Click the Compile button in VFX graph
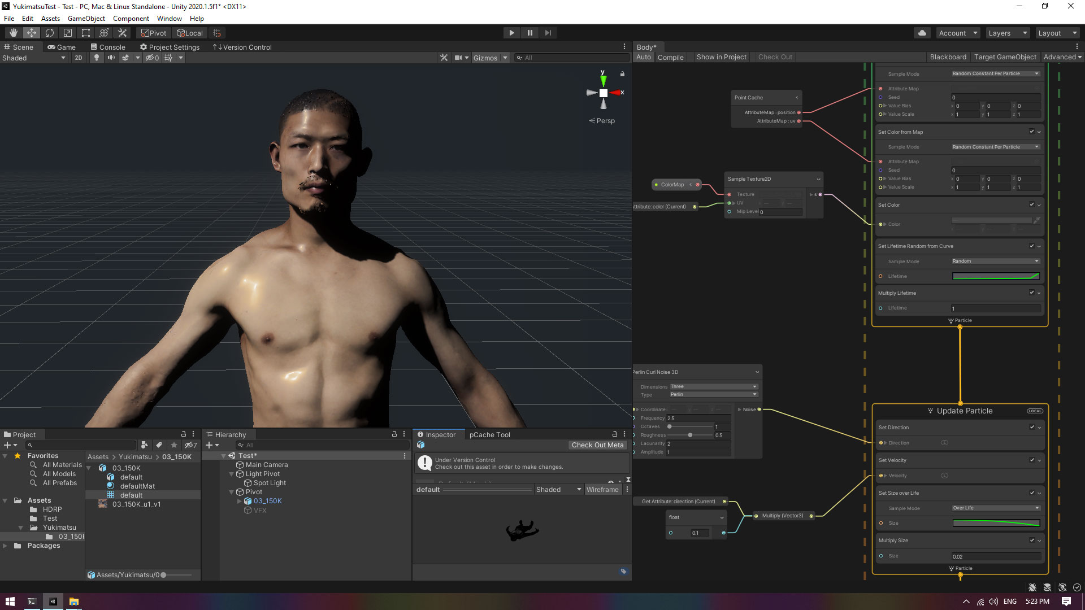1085x610 pixels. tap(670, 57)
